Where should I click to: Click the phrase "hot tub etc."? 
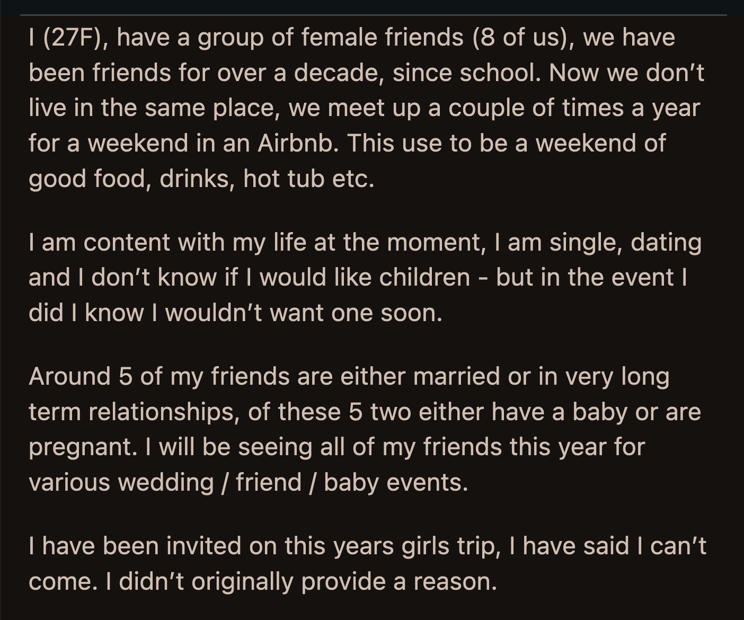[309, 179]
